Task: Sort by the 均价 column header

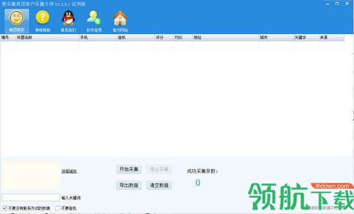Action: click(x=183, y=38)
